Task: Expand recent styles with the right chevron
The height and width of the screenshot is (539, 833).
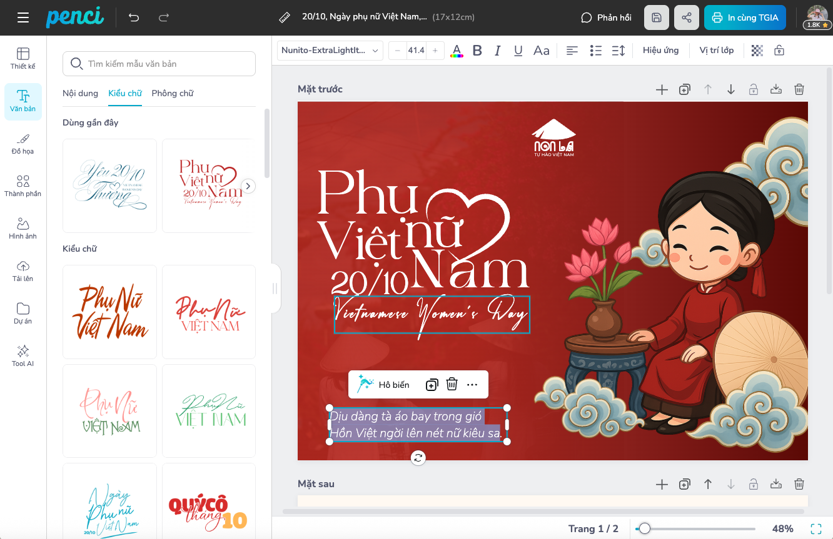Action: (248, 186)
